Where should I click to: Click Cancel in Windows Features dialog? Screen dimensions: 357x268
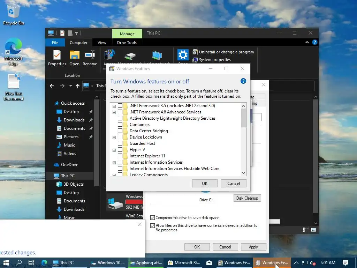pyautogui.click(x=234, y=184)
